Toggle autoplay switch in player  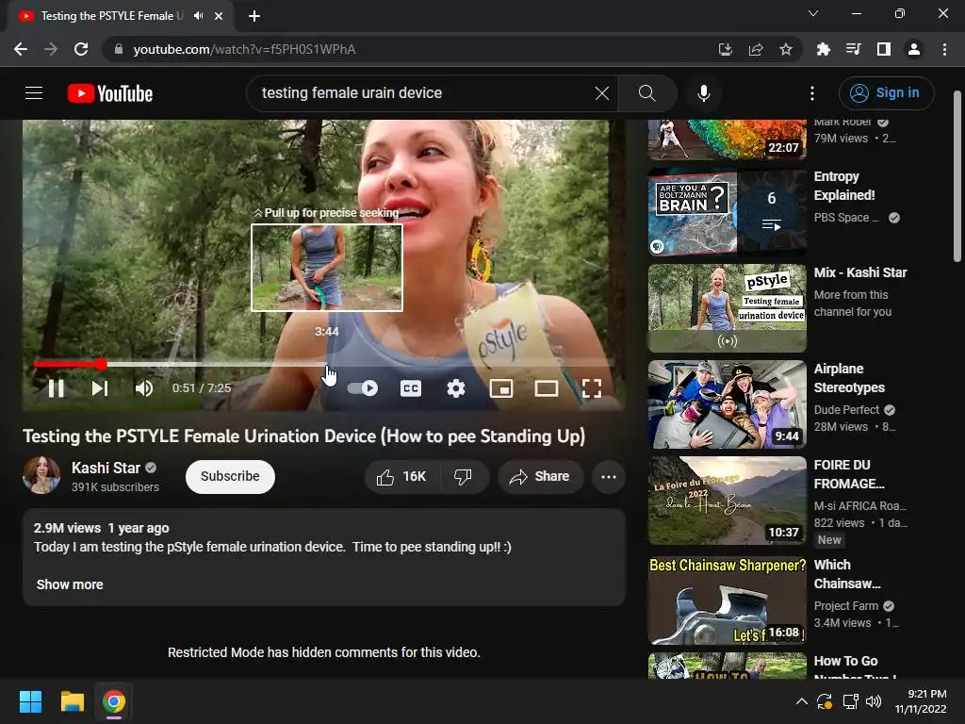(x=363, y=388)
